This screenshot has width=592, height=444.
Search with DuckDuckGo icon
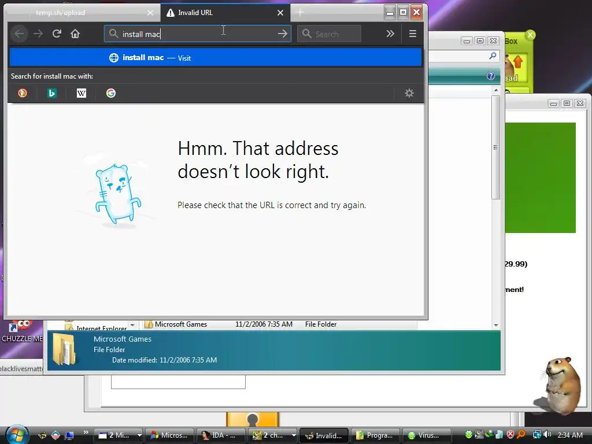(23, 93)
